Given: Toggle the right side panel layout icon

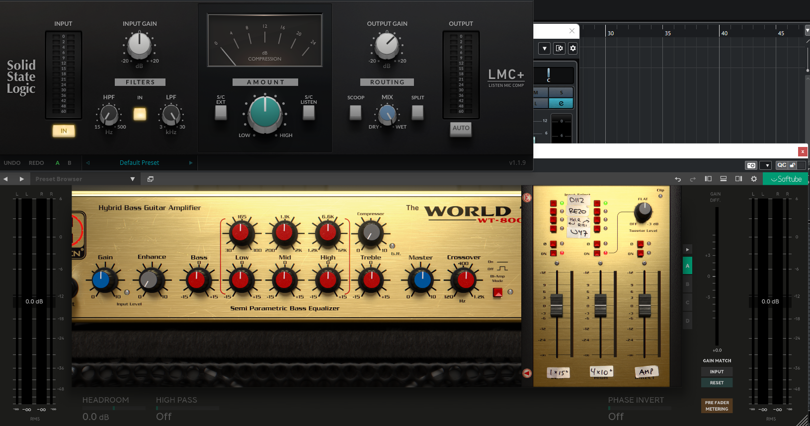Looking at the screenshot, I should click(x=738, y=179).
